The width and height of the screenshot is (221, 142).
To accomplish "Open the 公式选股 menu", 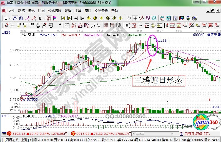I will click(x=55, y=11).
